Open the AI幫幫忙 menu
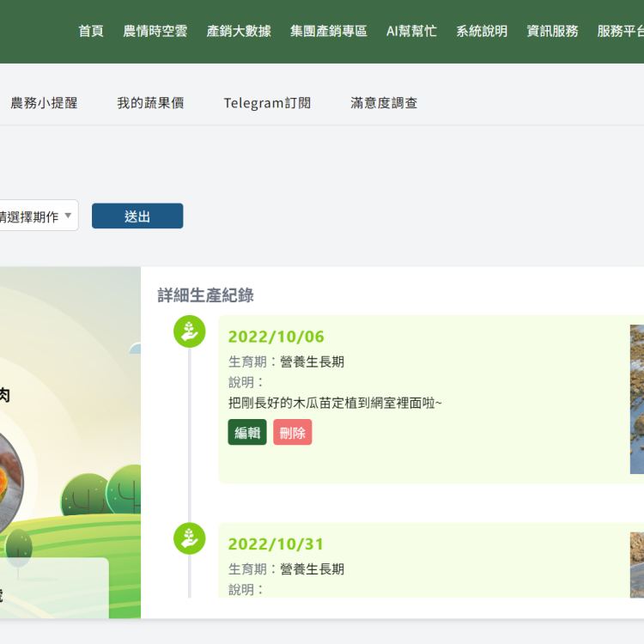Screen dimensions: 644x644 click(411, 31)
